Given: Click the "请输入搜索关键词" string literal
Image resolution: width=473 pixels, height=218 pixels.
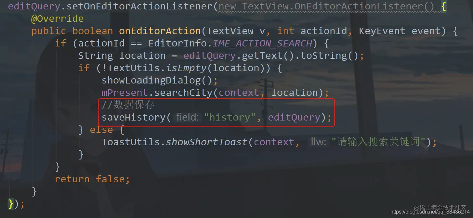Looking at the screenshot, I should coord(379,142).
